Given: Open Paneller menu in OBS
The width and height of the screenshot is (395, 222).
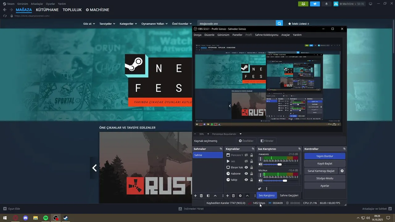Looking at the screenshot, I should pyautogui.click(x=237, y=35).
